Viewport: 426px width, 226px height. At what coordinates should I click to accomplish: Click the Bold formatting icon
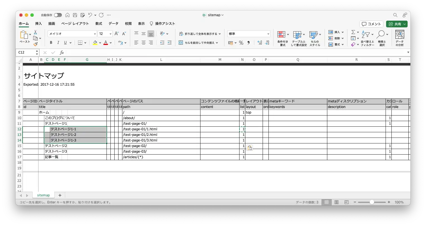(51, 43)
